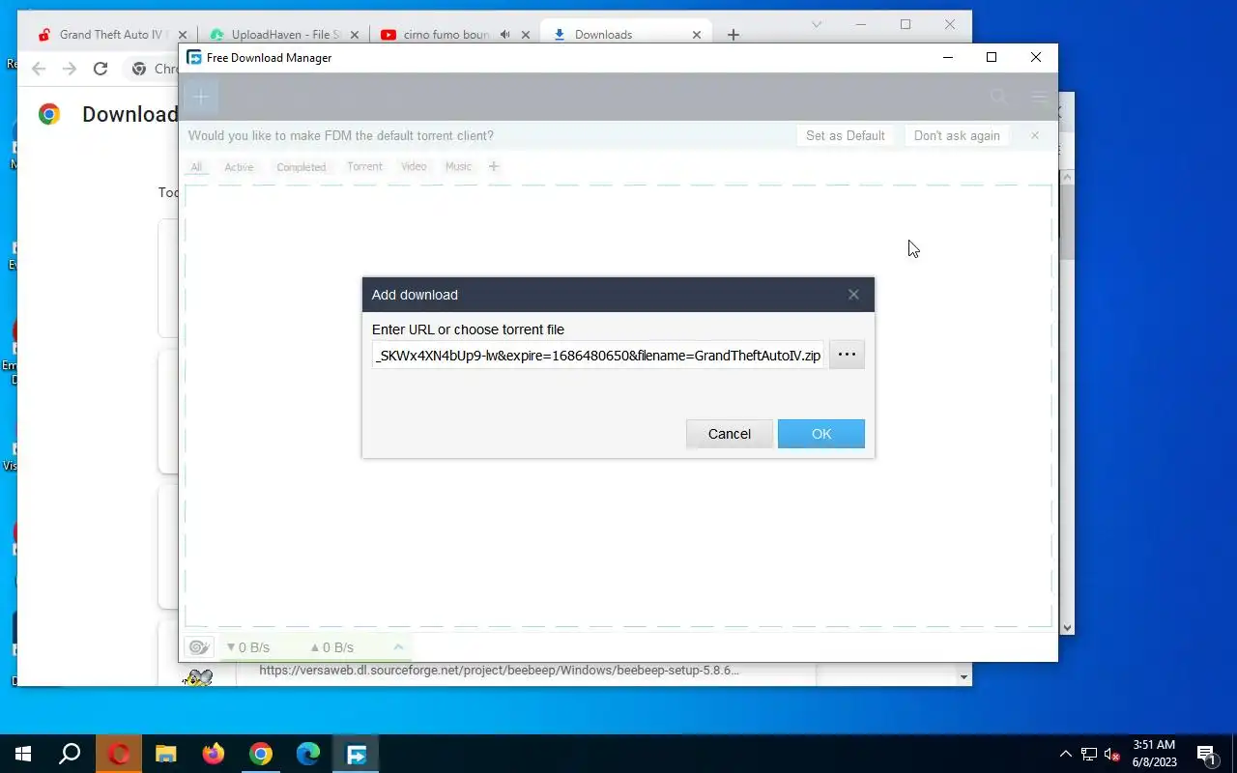Click the sourceforge beebeep download link in Chrome
The width and height of the screenshot is (1237, 773).
(499, 670)
